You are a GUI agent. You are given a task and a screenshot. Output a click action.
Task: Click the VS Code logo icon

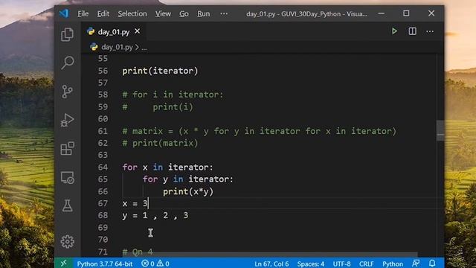point(64,13)
